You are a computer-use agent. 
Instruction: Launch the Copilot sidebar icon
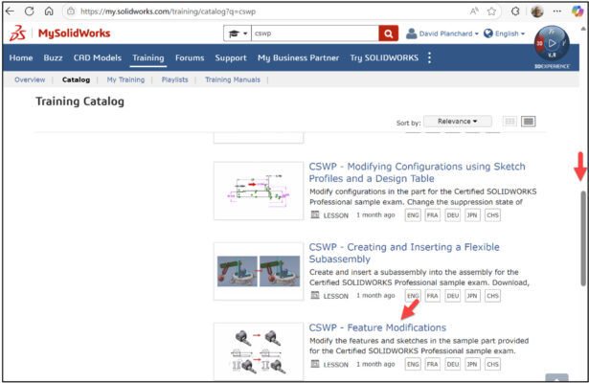point(578,11)
